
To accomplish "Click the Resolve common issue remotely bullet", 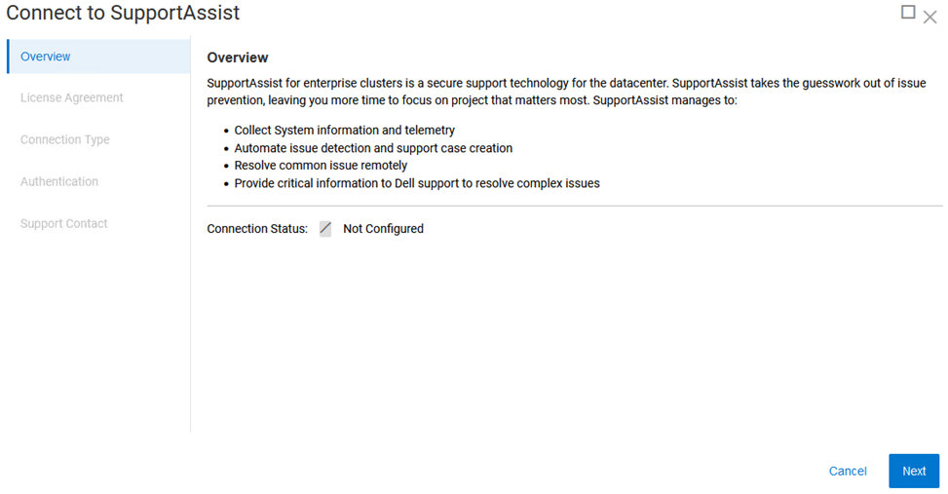I will point(321,166).
